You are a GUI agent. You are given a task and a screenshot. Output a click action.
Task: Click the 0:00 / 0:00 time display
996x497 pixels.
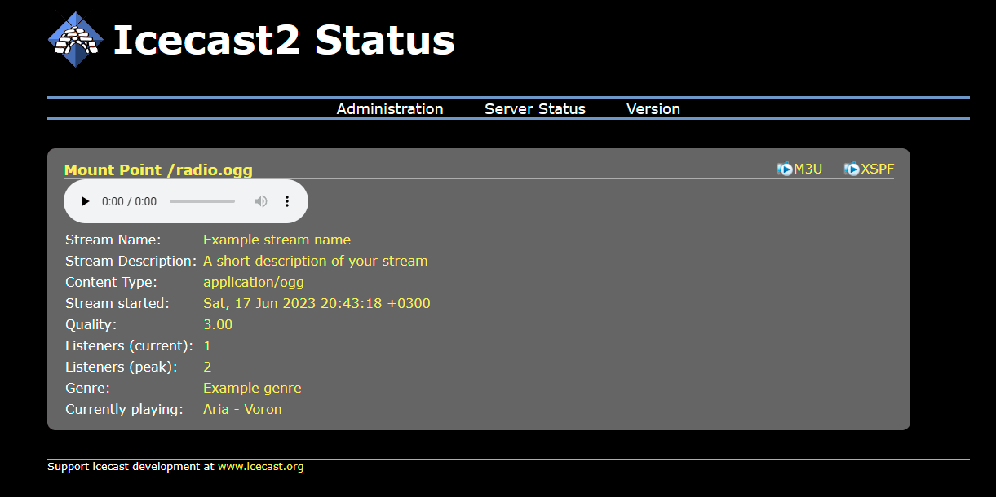point(129,201)
